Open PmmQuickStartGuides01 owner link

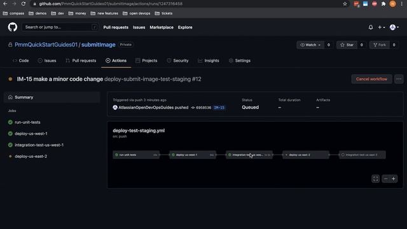coord(46,45)
